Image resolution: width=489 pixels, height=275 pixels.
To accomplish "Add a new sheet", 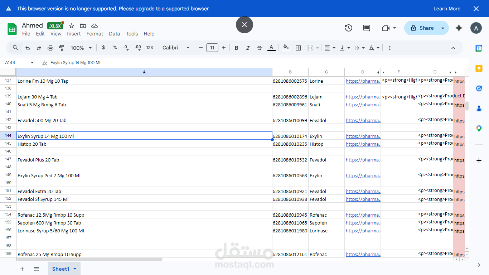I will pos(22,269).
